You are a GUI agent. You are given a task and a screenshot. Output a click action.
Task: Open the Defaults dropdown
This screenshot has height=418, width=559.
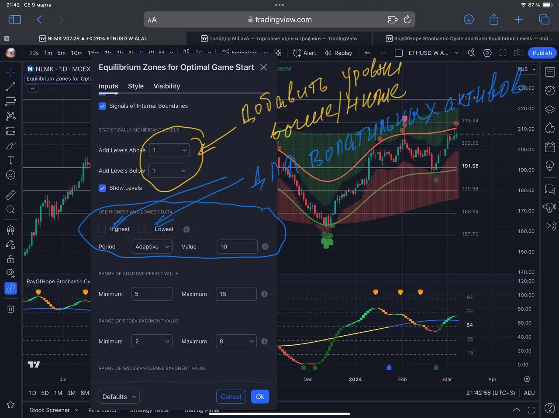click(119, 397)
